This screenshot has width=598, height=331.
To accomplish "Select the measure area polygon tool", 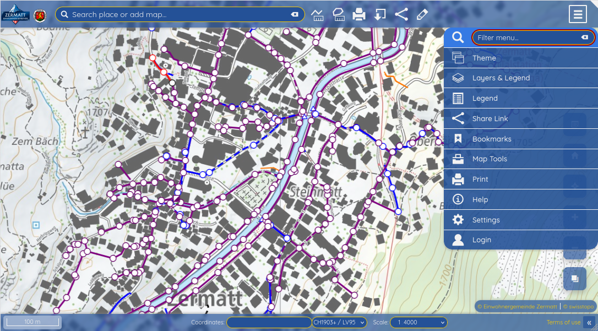I will [x=338, y=14].
